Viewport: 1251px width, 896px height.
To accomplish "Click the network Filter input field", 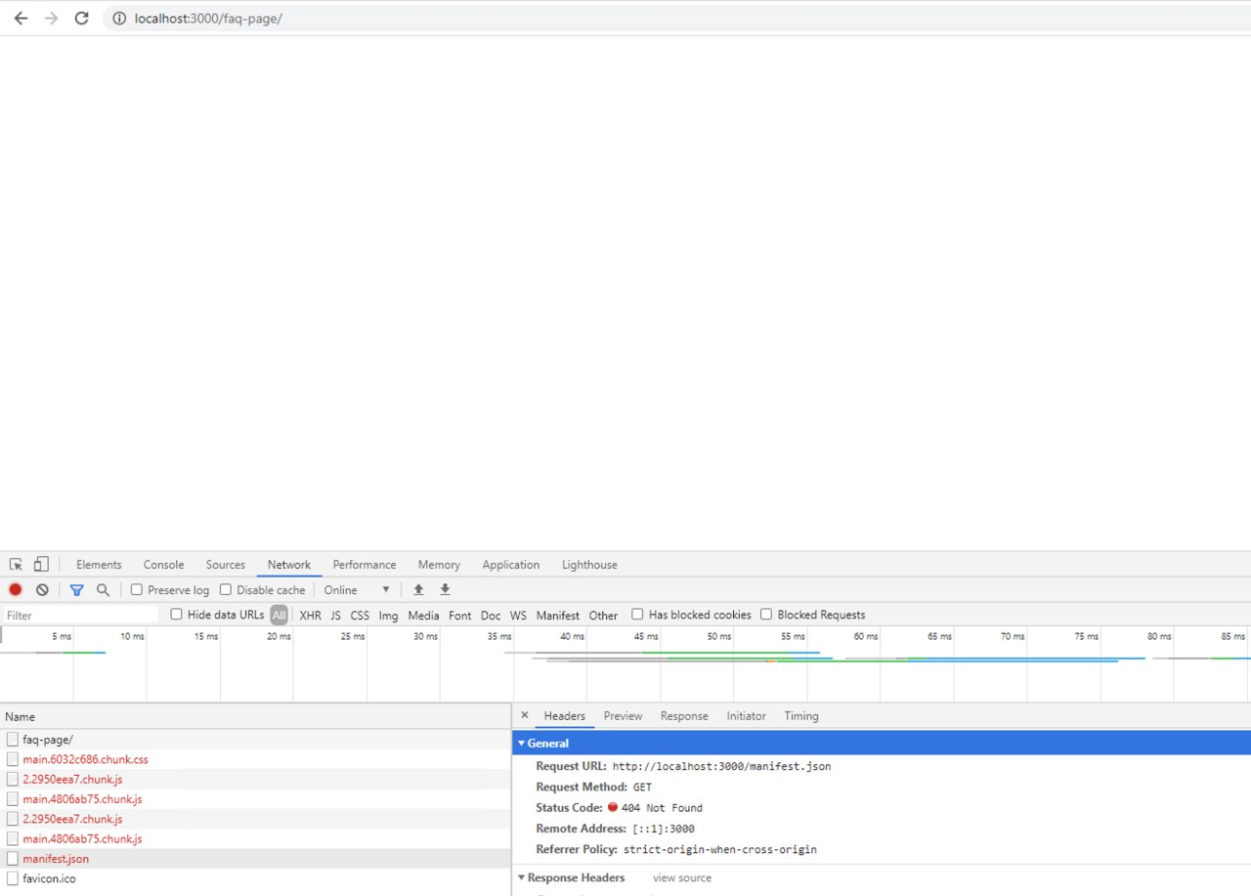I will tap(80, 616).
